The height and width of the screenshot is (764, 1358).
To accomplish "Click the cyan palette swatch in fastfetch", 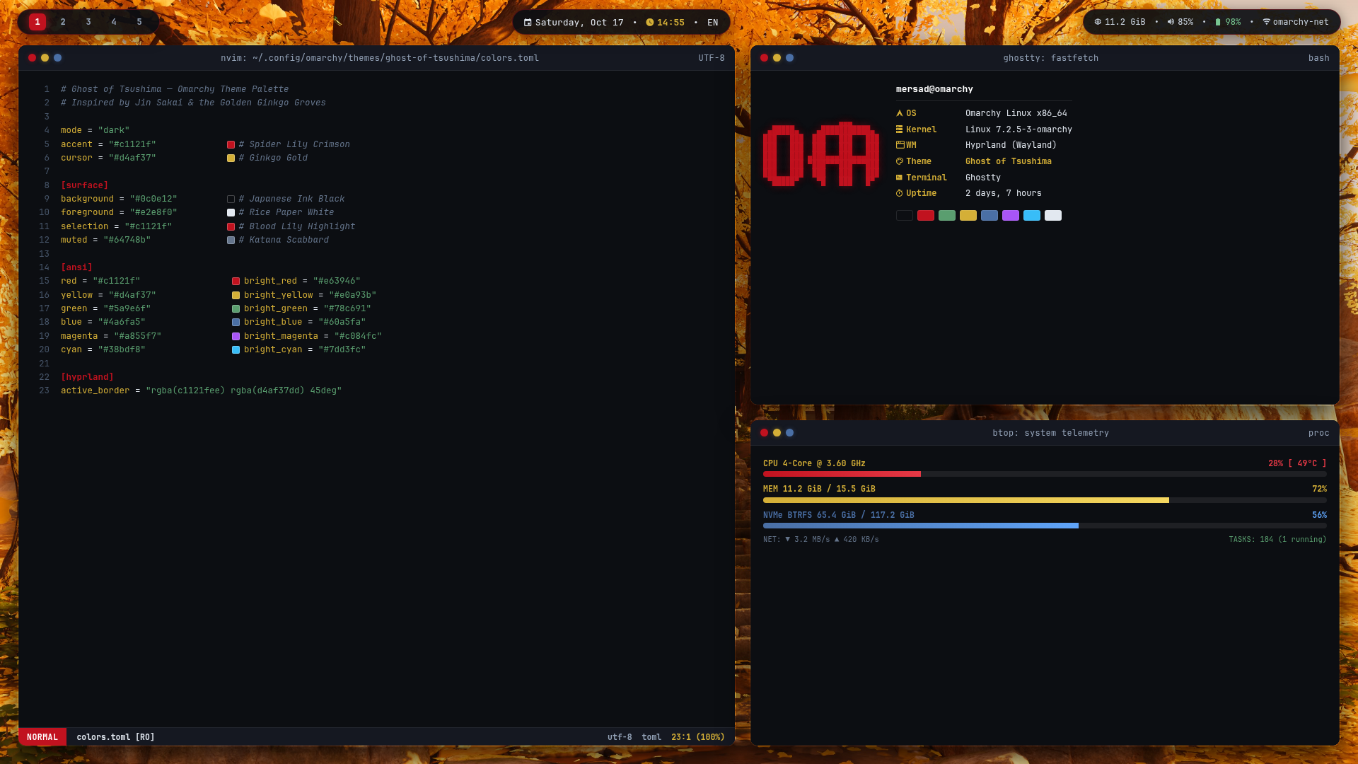I will pyautogui.click(x=1032, y=216).
